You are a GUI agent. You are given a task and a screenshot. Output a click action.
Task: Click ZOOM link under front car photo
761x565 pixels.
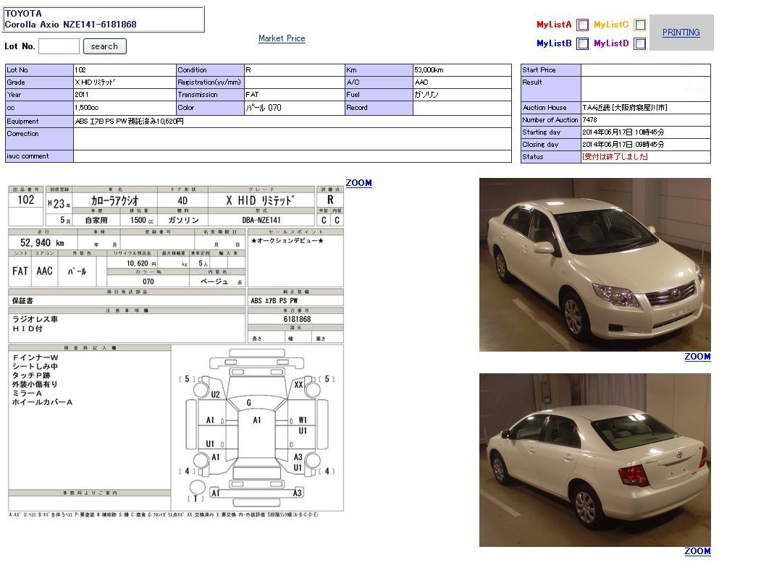coord(697,357)
